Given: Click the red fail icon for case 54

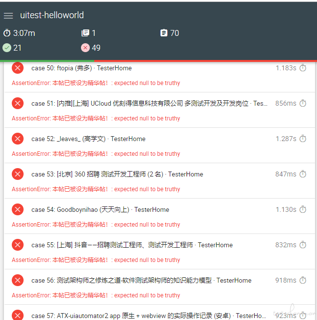Looking at the screenshot, I should tap(18, 209).
